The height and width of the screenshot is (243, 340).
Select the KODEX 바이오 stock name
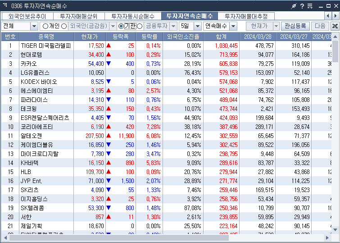(x=39, y=82)
